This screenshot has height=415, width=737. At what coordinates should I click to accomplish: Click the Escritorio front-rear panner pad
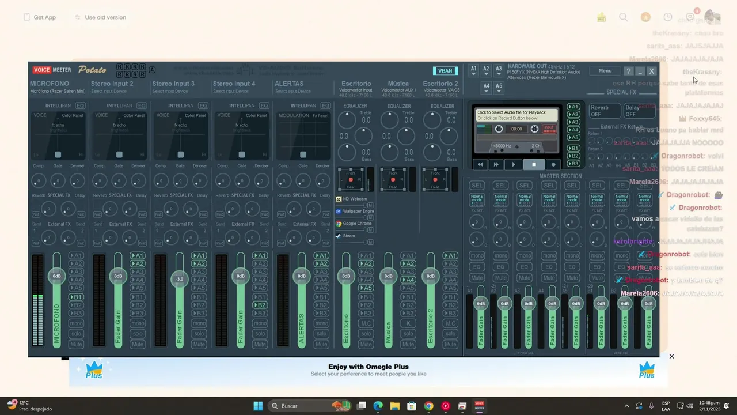click(x=351, y=180)
